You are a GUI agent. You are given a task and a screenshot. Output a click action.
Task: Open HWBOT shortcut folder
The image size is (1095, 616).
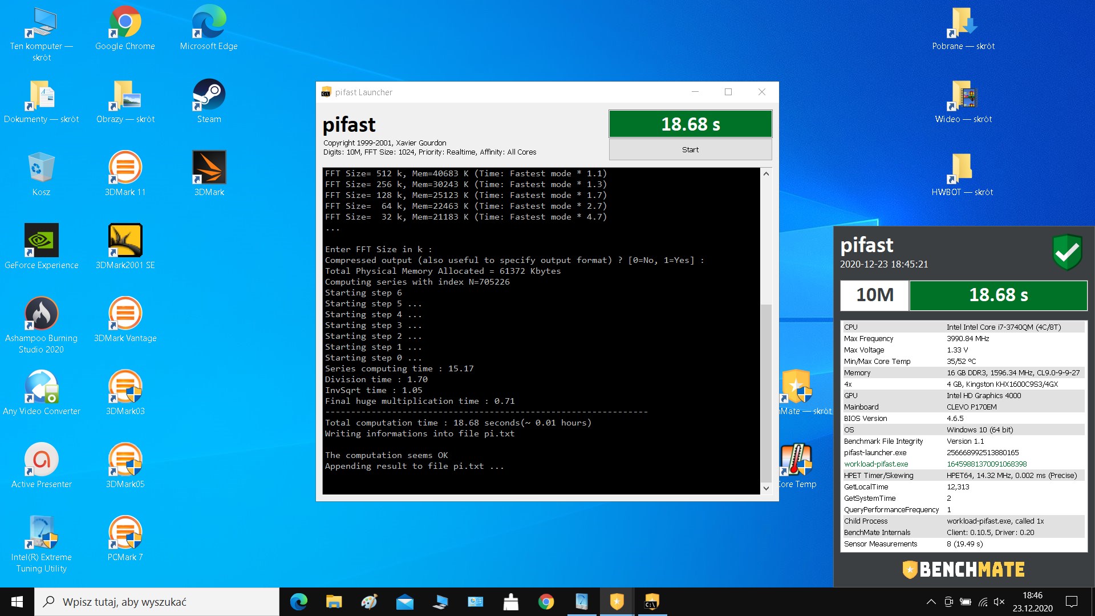click(x=963, y=175)
